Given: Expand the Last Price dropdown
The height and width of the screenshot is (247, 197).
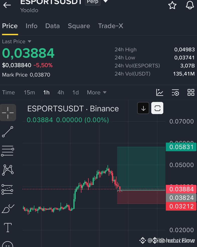Looking at the screenshot, I should point(17,41).
